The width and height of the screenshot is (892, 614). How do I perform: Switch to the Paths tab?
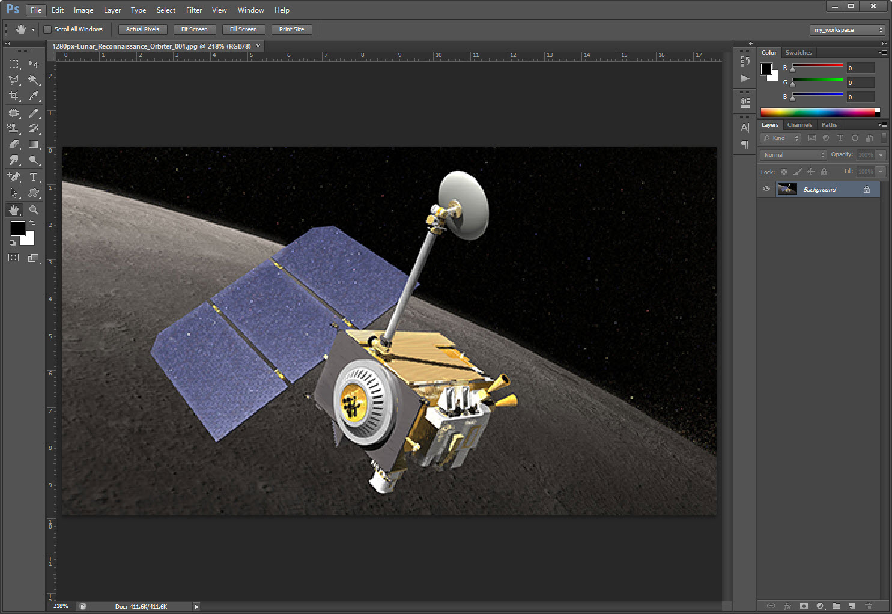(x=829, y=125)
